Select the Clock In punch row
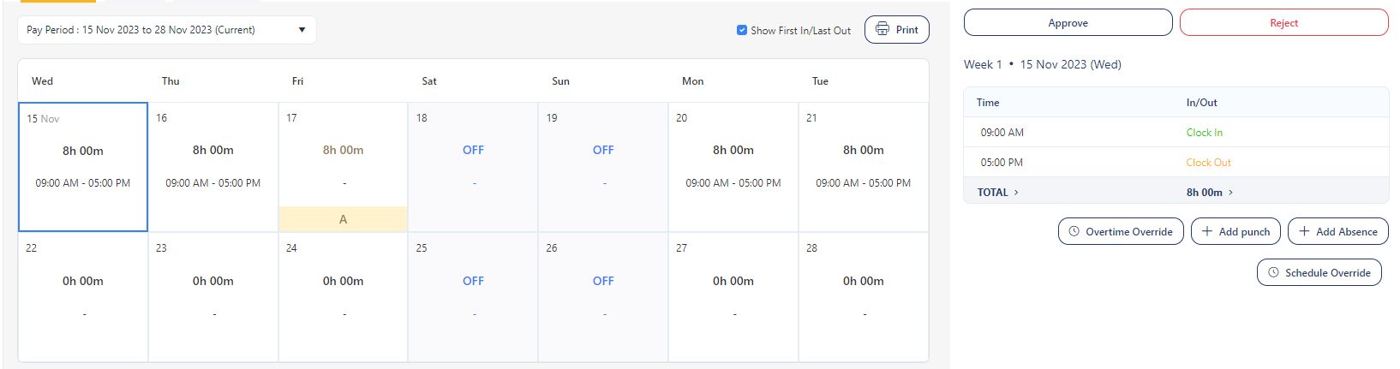Image resolution: width=1400 pixels, height=369 pixels. click(1204, 133)
